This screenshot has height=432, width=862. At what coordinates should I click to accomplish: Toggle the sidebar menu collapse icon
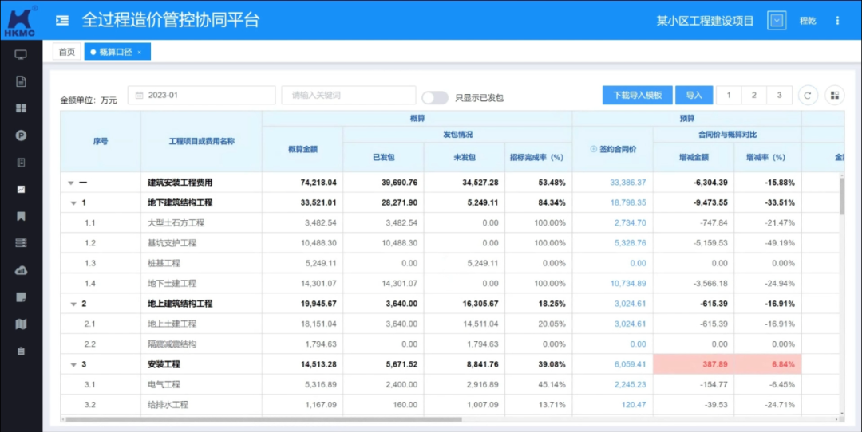click(x=62, y=21)
